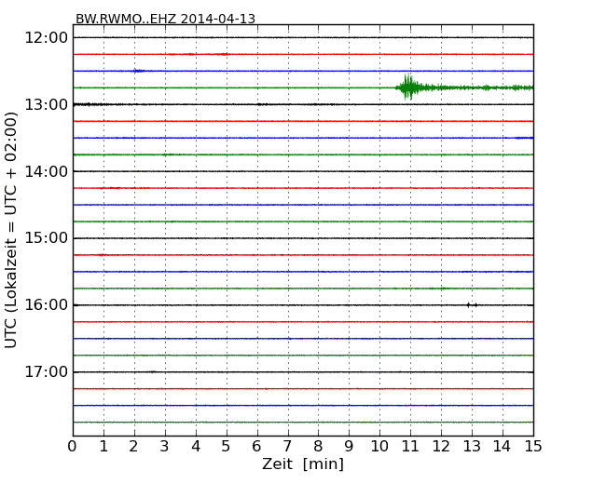Click the 14 minute tick label

pos(503,447)
